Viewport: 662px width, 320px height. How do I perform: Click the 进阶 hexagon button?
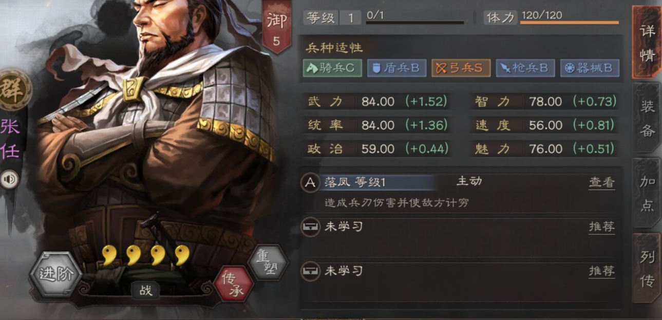(x=55, y=274)
